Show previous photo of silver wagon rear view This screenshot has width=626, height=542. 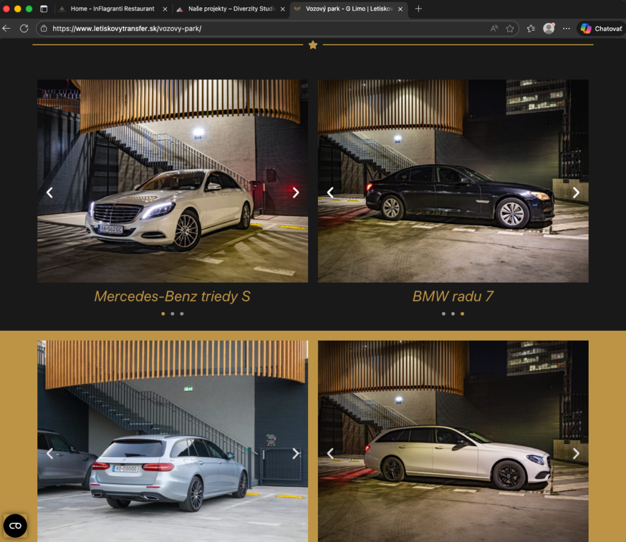(x=50, y=453)
